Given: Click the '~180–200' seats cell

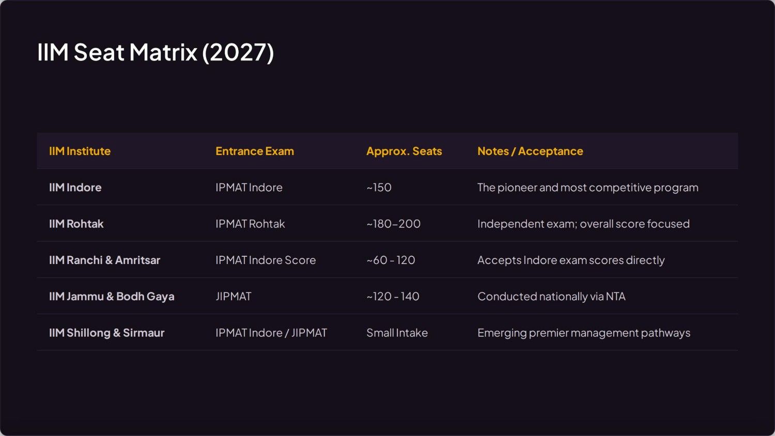Looking at the screenshot, I should [394, 224].
